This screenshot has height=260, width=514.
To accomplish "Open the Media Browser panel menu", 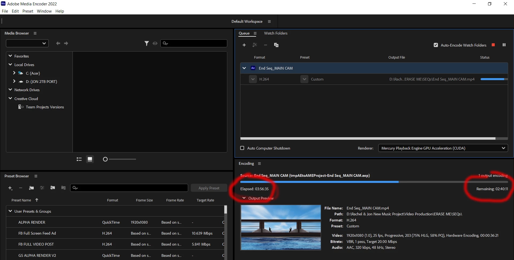I will (x=35, y=33).
